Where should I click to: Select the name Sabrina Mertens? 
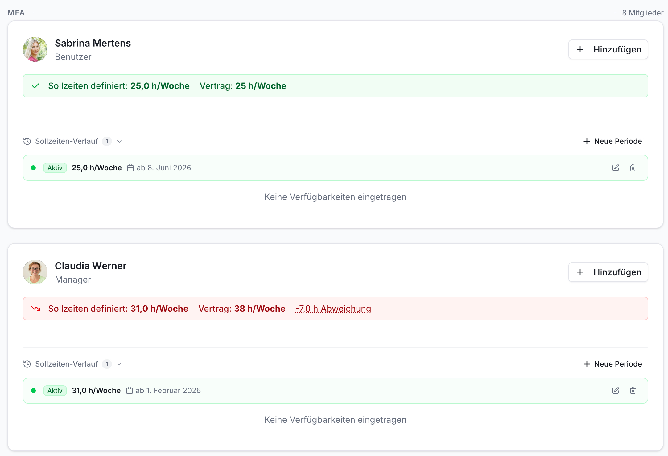coord(93,43)
